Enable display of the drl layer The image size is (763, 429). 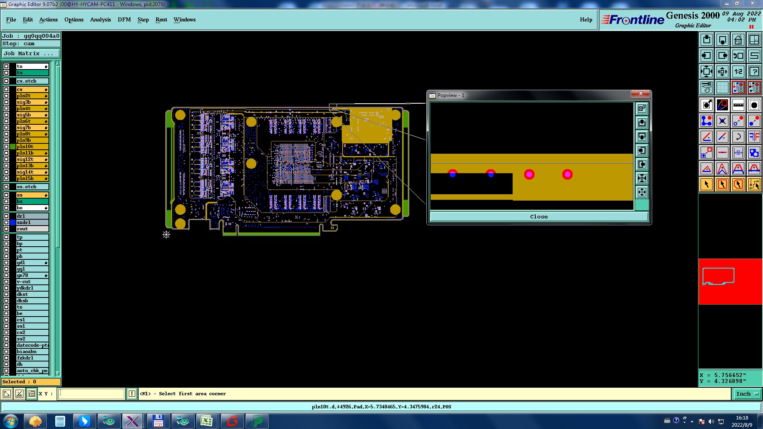6,216
